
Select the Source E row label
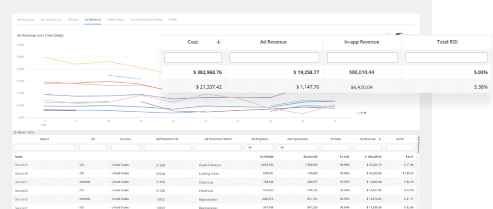point(21,199)
